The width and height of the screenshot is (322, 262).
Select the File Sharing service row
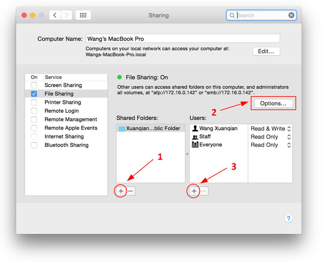66,94
